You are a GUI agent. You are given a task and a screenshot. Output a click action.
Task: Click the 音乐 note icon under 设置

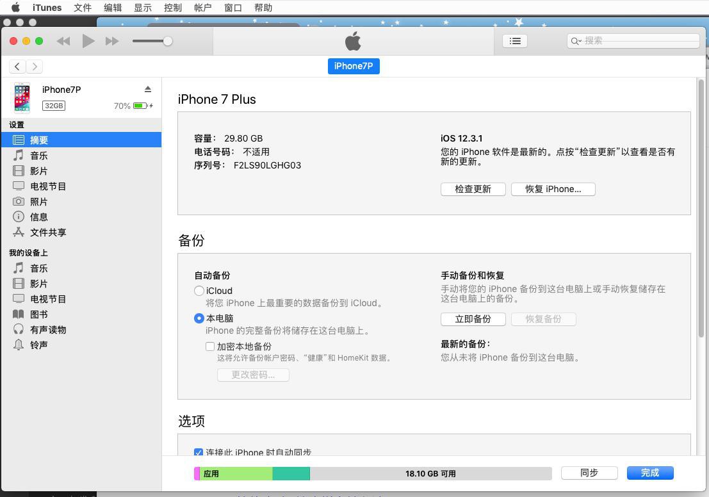19,155
